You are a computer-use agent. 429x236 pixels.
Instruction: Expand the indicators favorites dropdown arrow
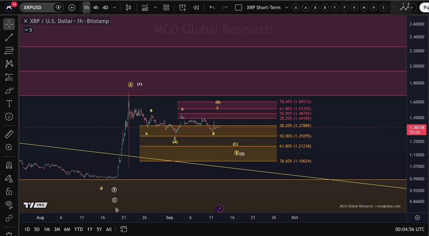155,8
